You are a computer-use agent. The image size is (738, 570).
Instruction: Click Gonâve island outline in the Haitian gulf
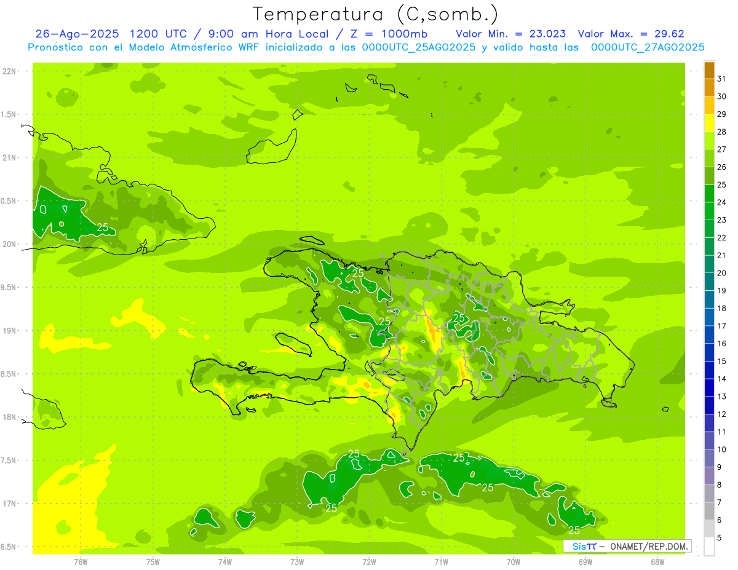pyautogui.click(x=294, y=344)
